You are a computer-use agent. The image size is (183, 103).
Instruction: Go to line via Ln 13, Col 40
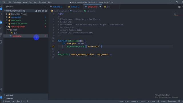(x=124, y=102)
